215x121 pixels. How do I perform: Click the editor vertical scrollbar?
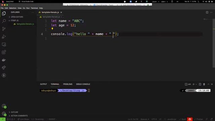(x=214, y=43)
